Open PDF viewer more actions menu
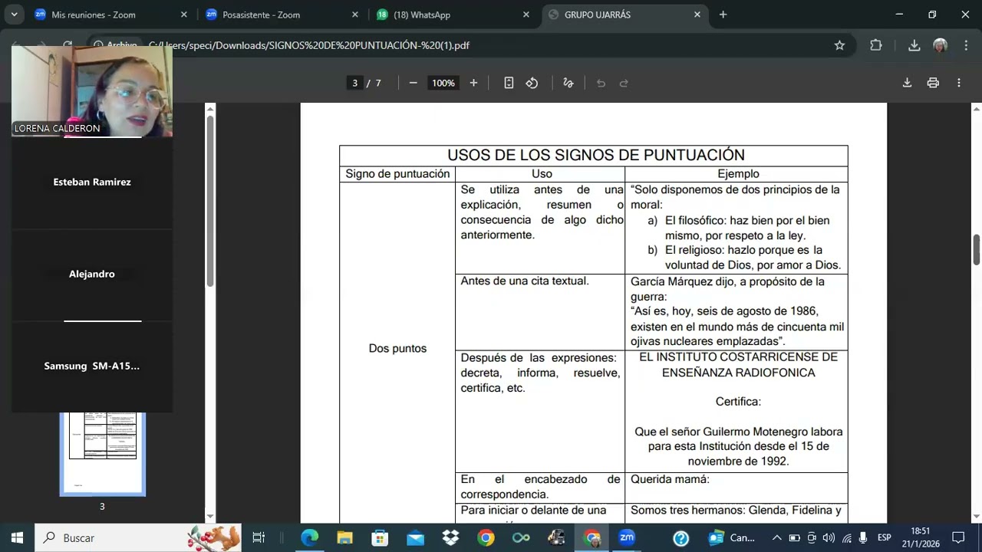 [x=959, y=83]
